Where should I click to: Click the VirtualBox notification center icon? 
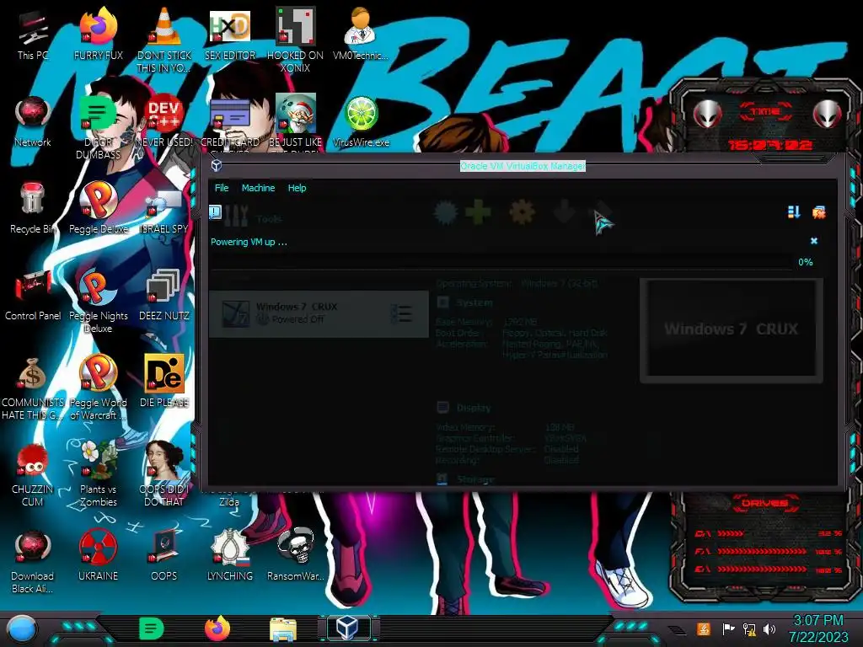215,212
